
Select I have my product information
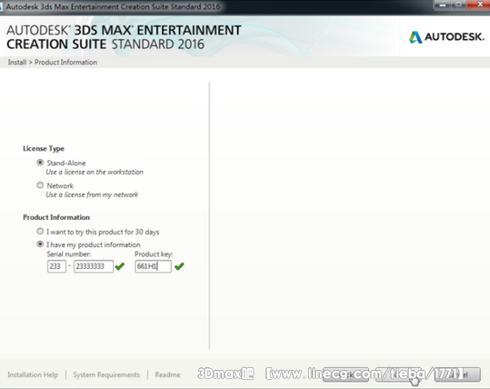(x=40, y=244)
